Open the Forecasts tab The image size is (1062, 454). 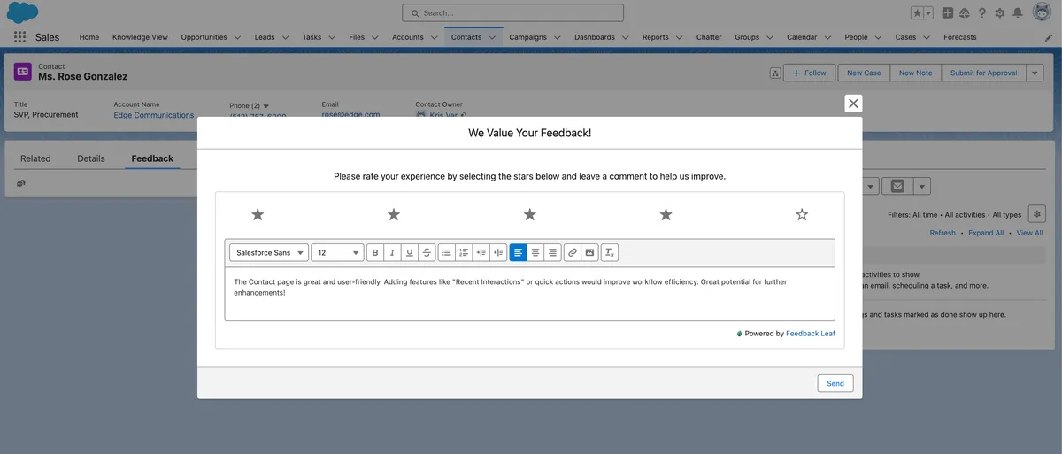tap(960, 37)
